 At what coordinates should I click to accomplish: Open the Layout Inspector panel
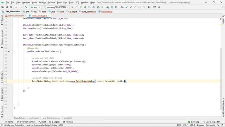[211, 122]
